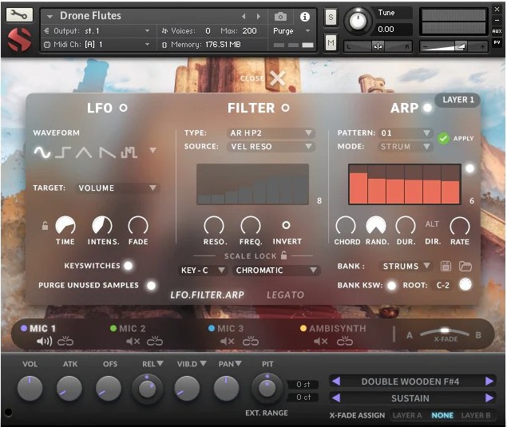Save the arp bank with the disk icon
The image size is (507, 427).
point(446,267)
